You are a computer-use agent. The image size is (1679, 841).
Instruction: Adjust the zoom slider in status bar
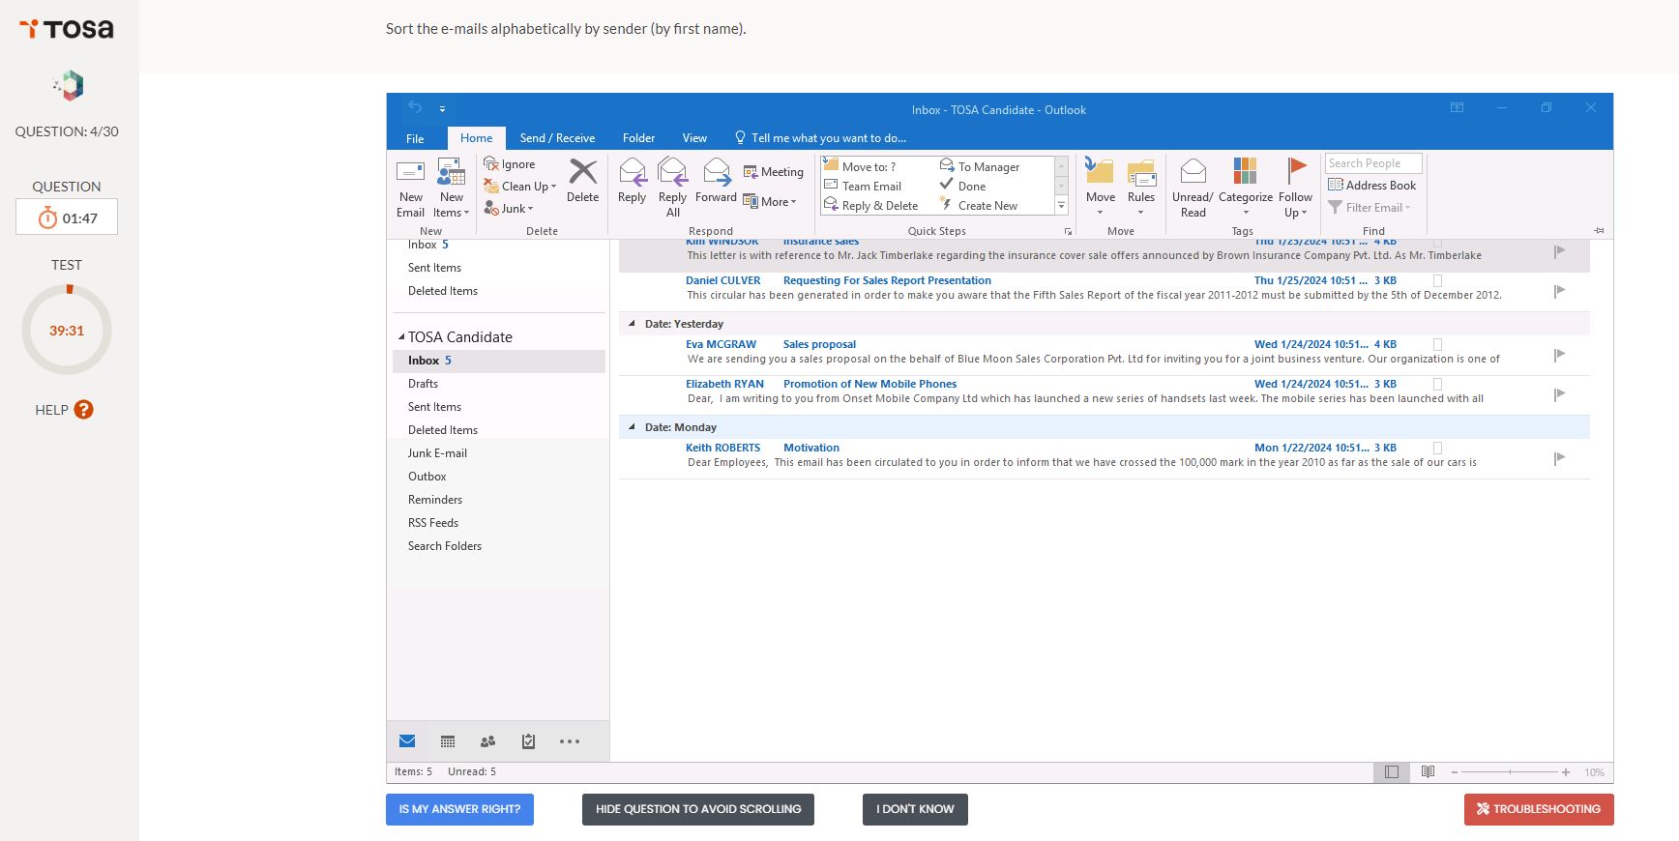1510,772
